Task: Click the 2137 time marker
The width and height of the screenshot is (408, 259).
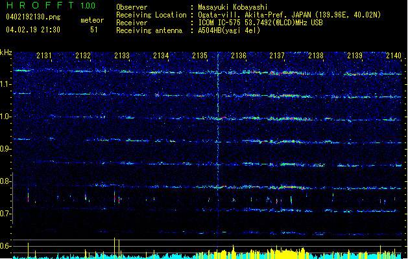Action: [277, 56]
